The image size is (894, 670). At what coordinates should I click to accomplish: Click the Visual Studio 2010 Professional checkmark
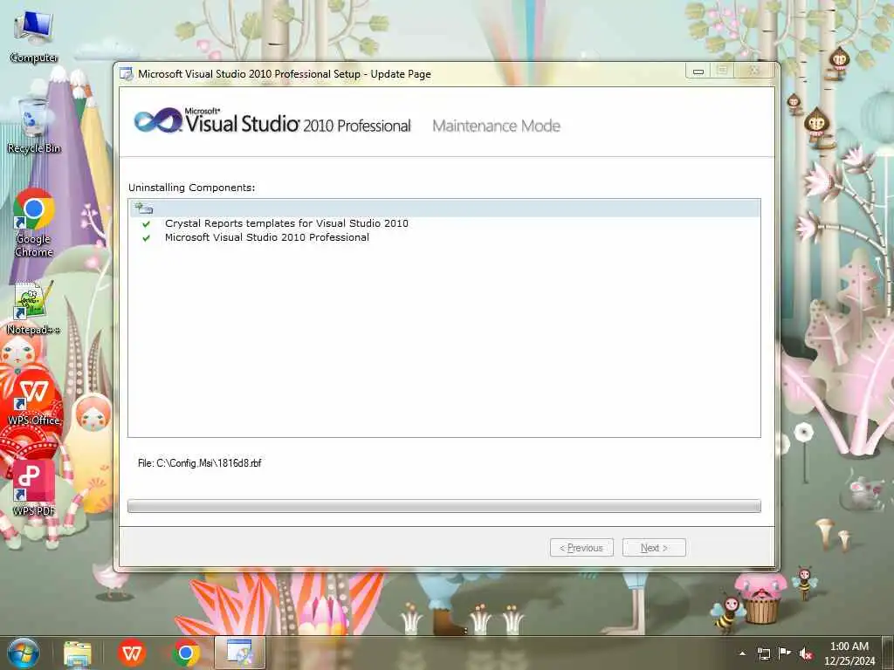[x=147, y=238]
